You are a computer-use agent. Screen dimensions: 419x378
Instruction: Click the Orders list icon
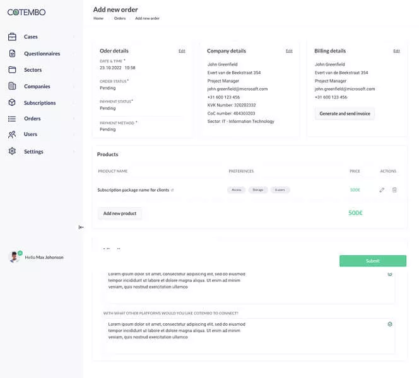click(x=12, y=118)
